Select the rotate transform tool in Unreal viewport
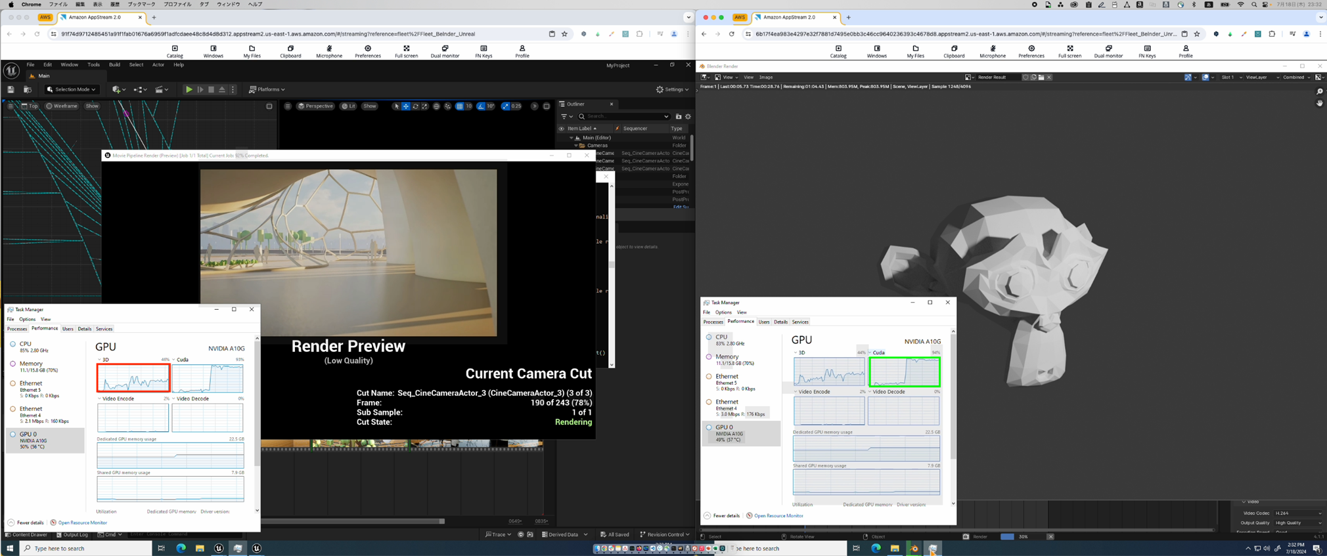This screenshot has width=1327, height=556. click(415, 106)
